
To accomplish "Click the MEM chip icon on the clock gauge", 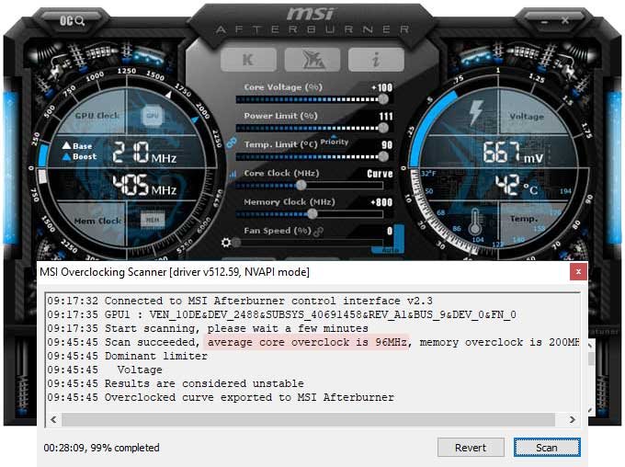I will [153, 220].
